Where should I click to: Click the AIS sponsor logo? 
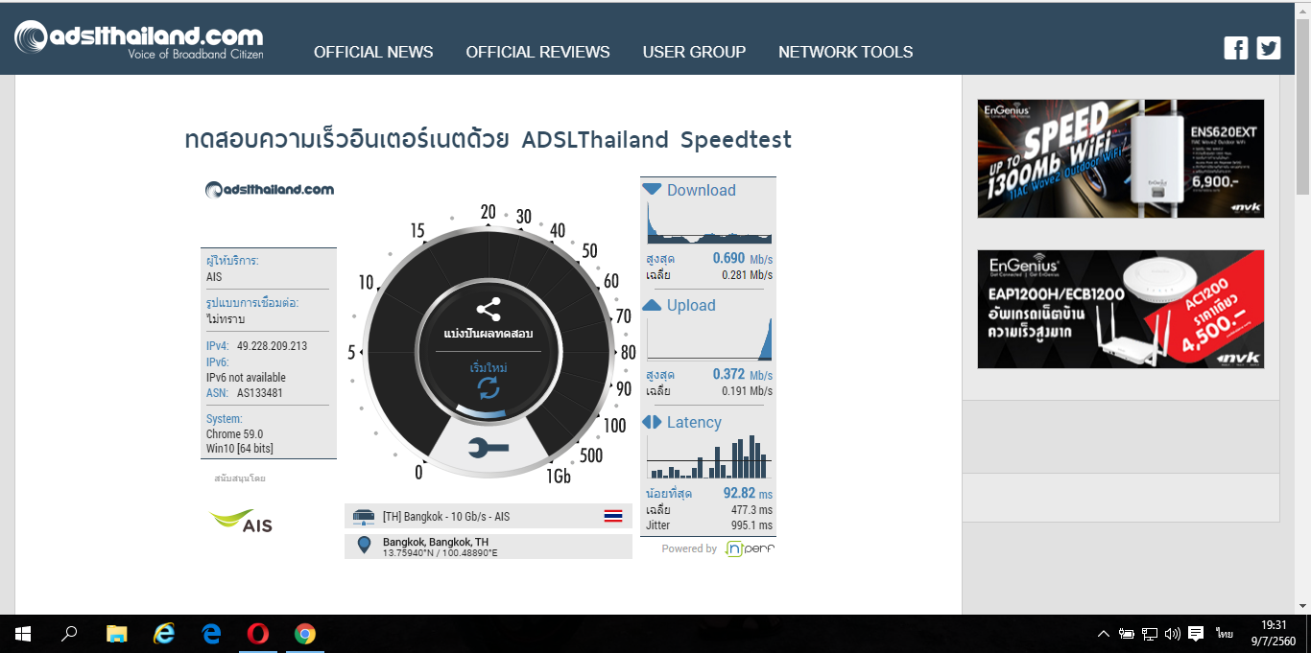(241, 521)
